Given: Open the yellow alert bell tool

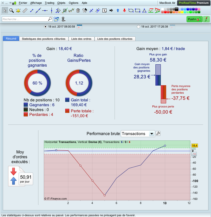Looking at the screenshot, I should (18, 10).
